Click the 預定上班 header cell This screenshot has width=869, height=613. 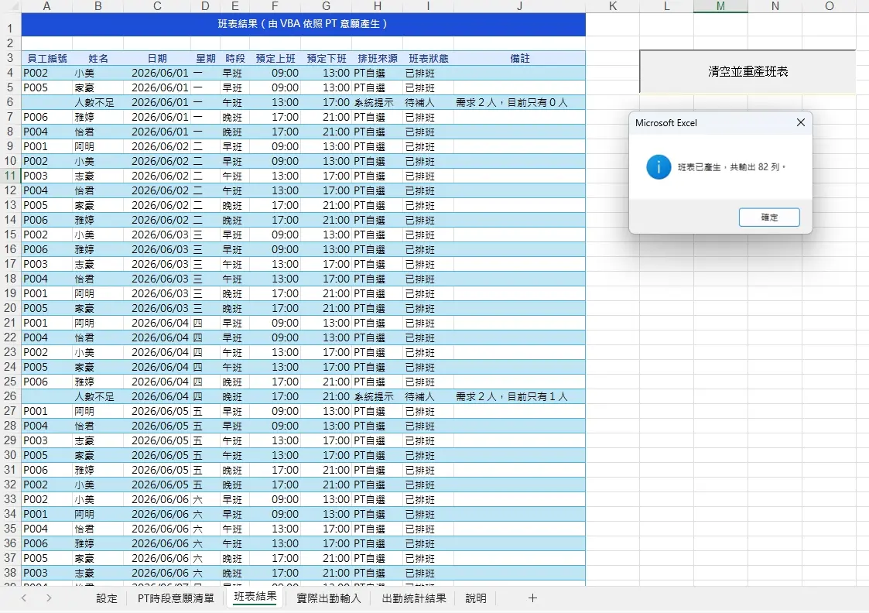click(x=275, y=58)
